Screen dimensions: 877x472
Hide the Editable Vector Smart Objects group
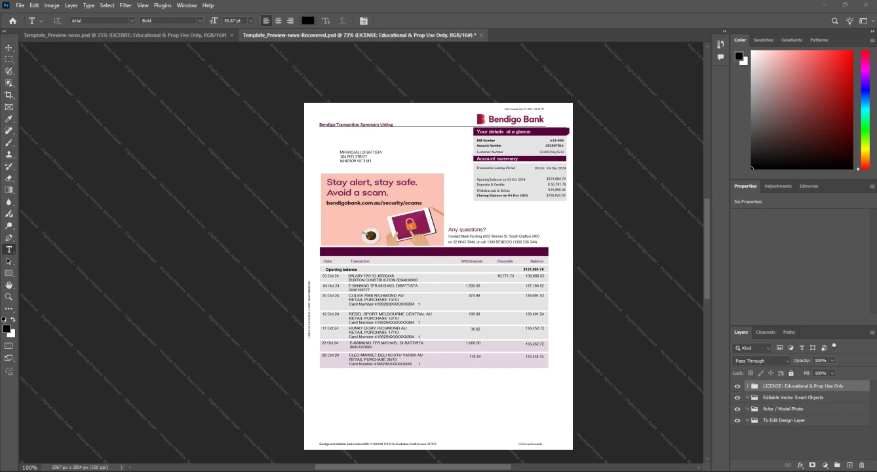(737, 397)
